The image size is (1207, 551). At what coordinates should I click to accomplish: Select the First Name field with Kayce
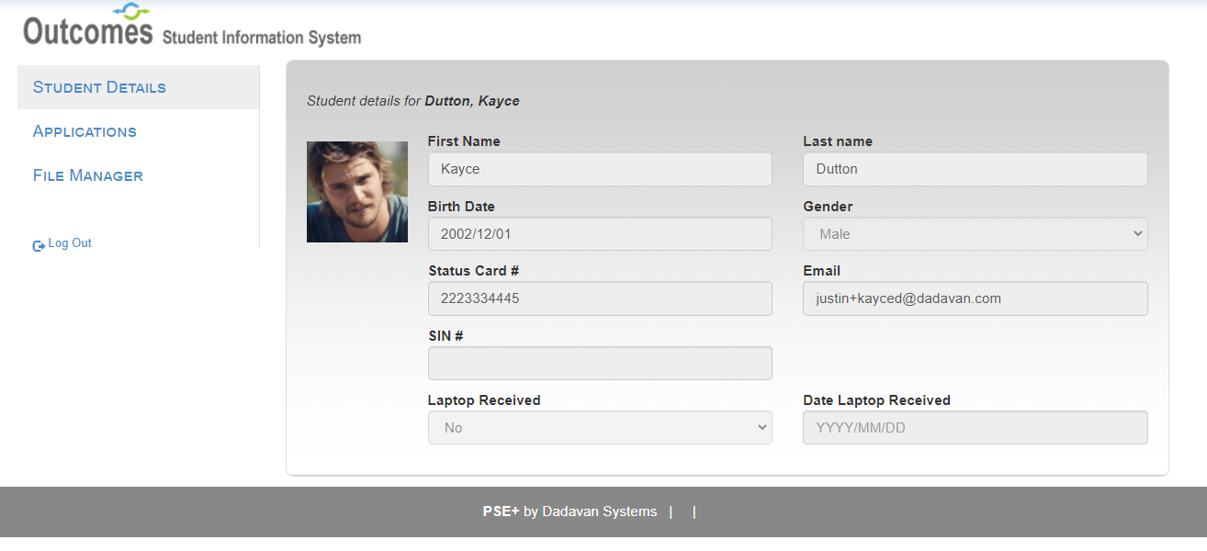[x=600, y=169]
